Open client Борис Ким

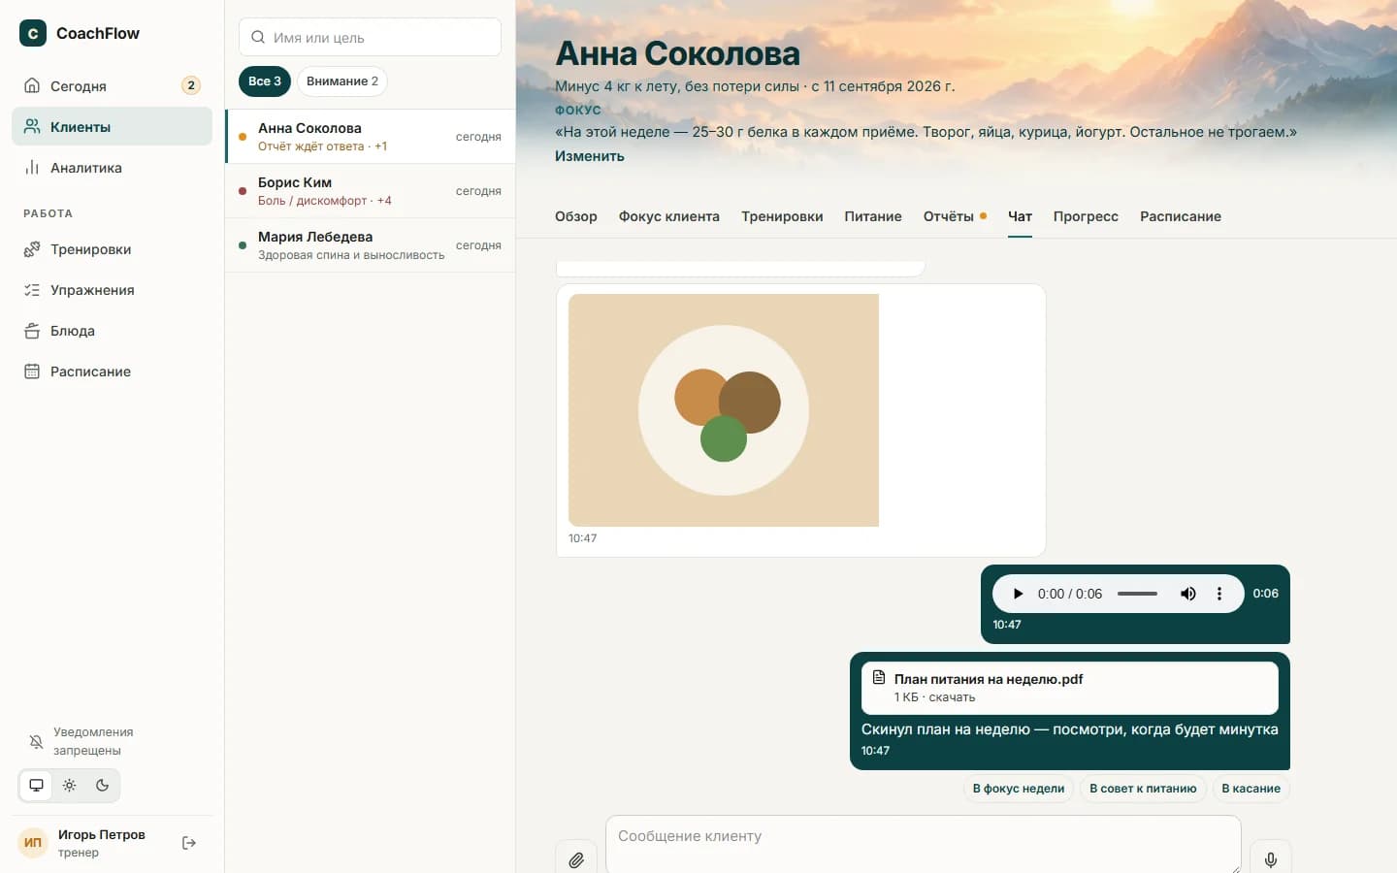[371, 191]
